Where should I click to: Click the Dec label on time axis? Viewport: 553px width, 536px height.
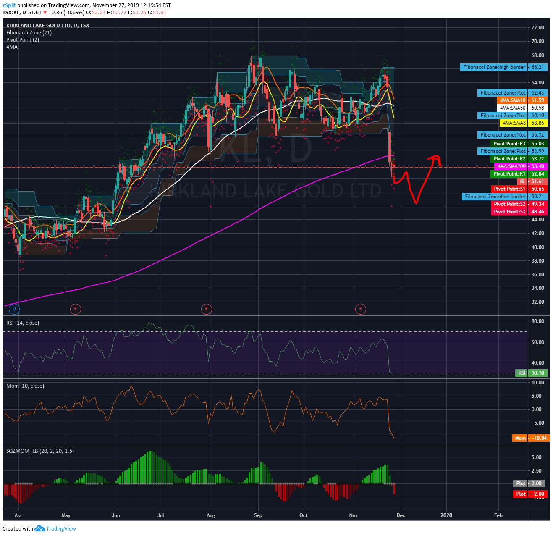[x=401, y=515]
